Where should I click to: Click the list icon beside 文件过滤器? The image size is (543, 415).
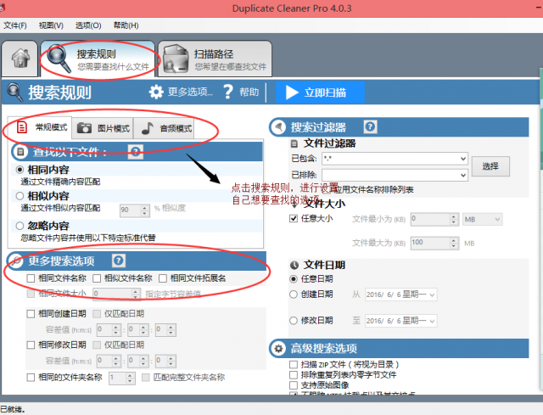(x=294, y=143)
